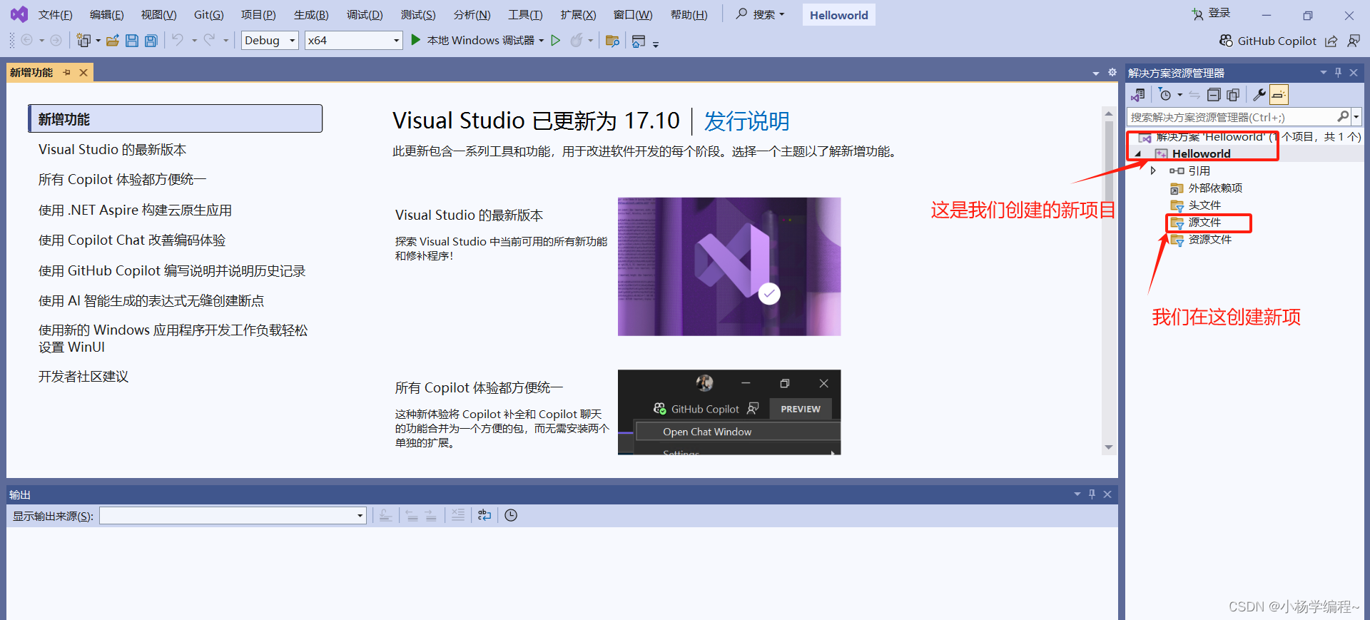Click the Save All icon

[x=151, y=41]
